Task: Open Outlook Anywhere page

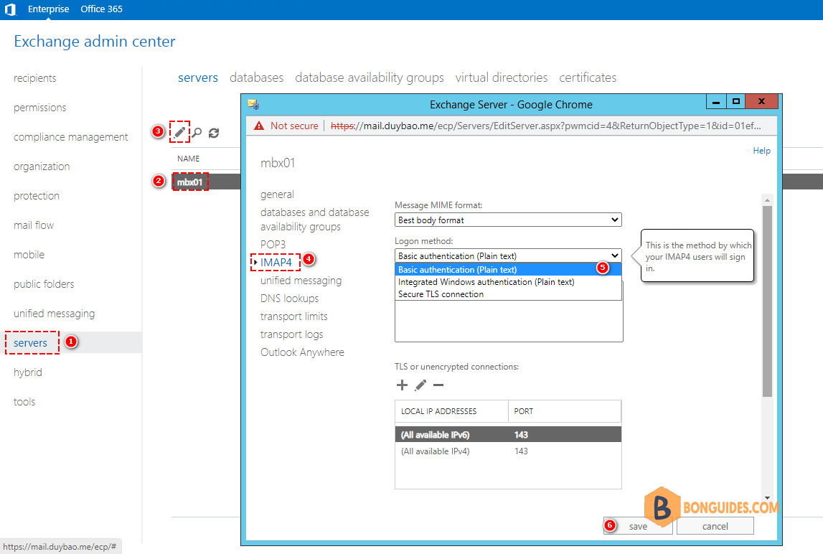Action: pyautogui.click(x=302, y=352)
